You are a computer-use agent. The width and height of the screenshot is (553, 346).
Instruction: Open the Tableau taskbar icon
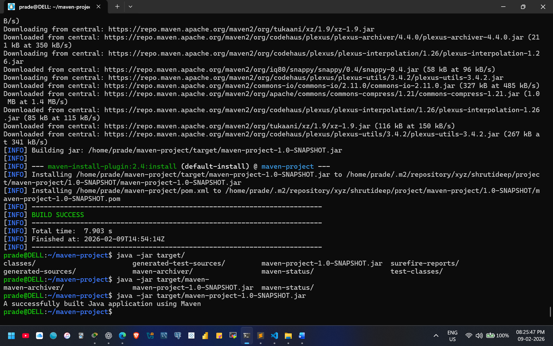click(192, 336)
